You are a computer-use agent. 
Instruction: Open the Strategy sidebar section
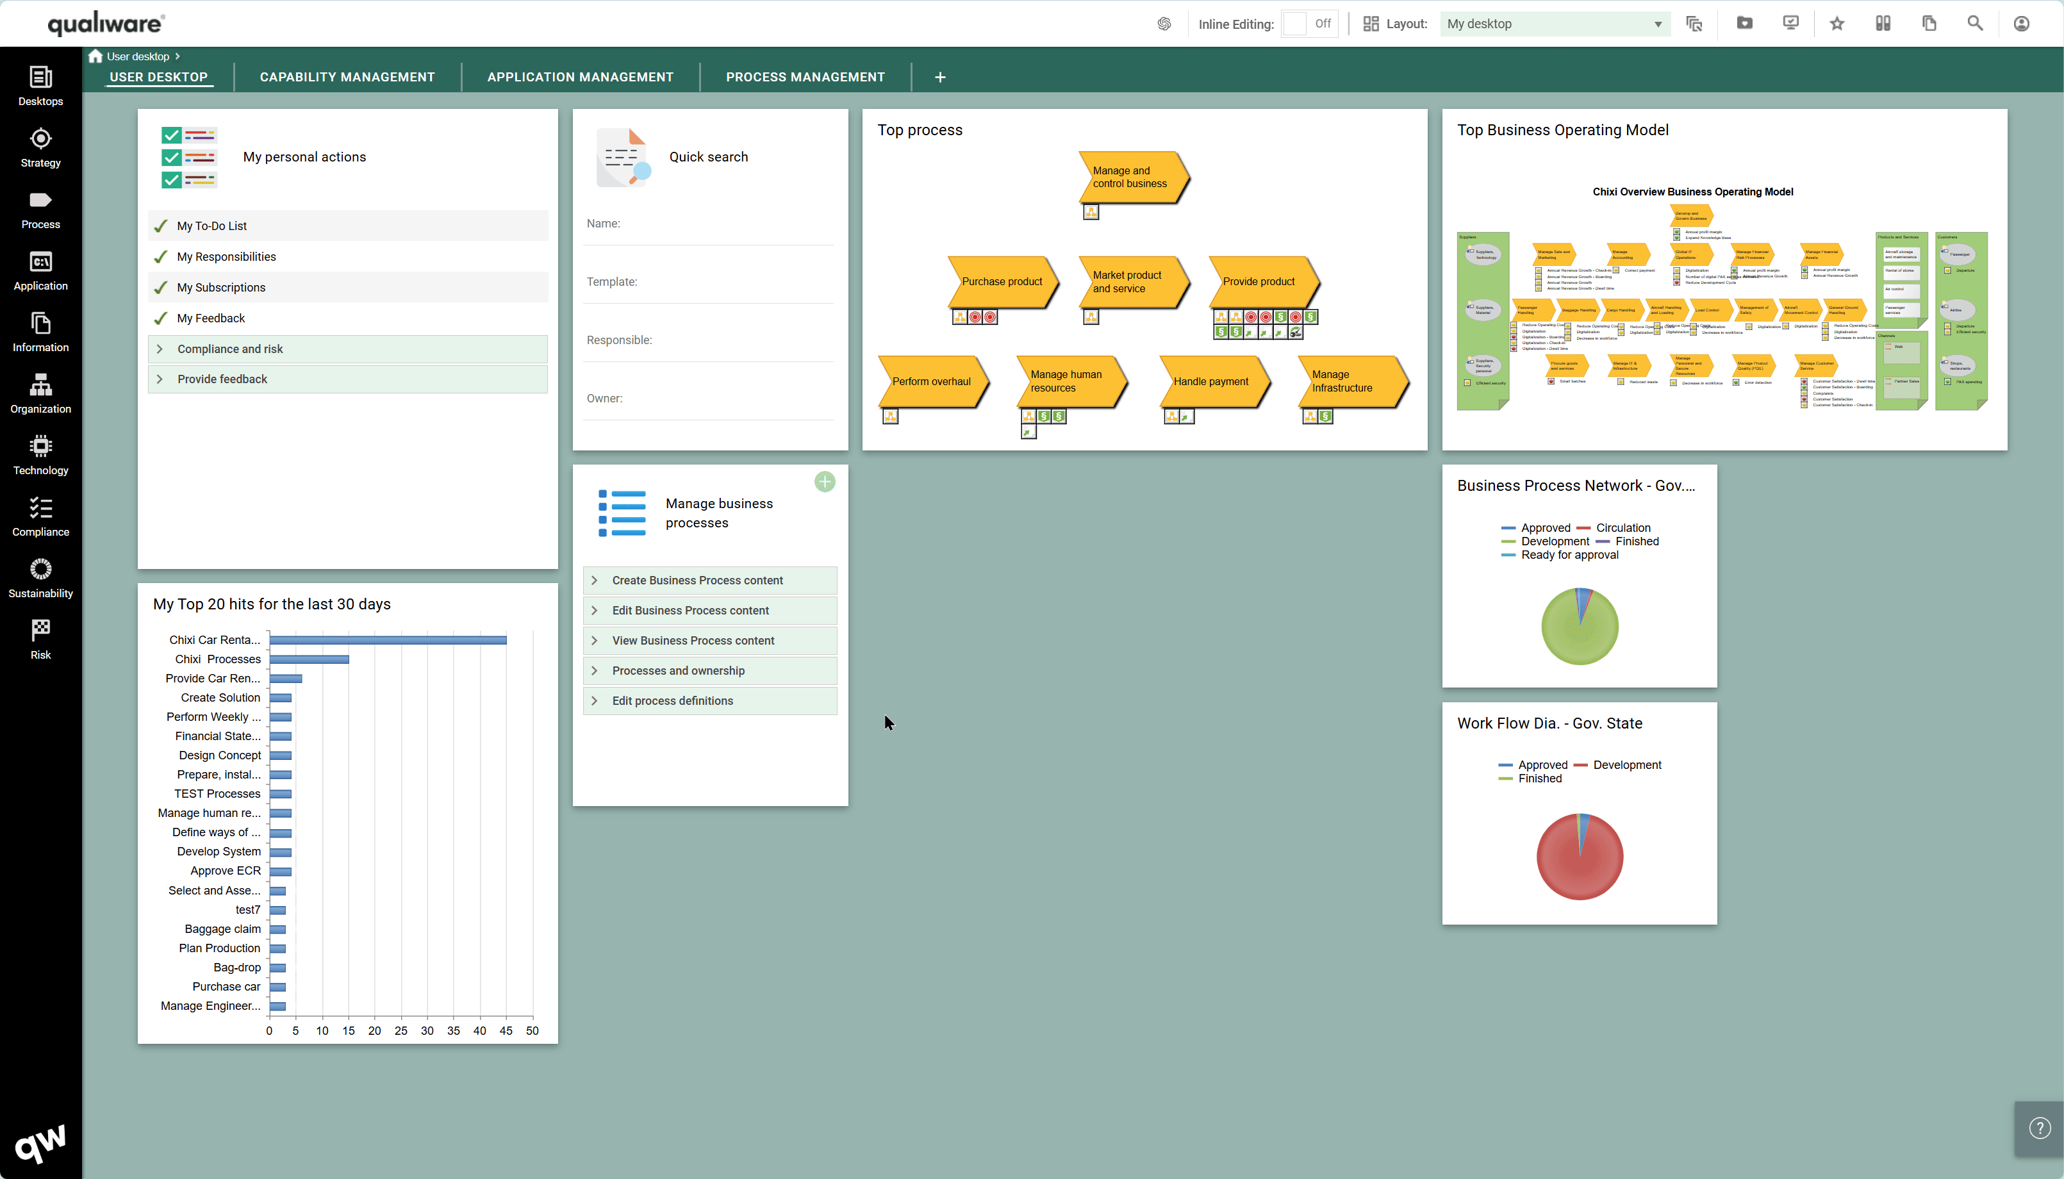(40, 147)
